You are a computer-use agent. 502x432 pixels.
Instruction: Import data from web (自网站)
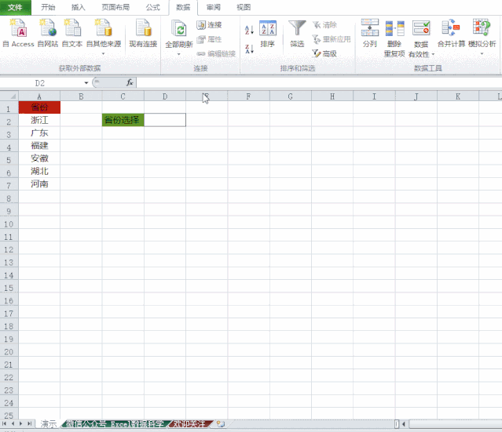point(48,33)
